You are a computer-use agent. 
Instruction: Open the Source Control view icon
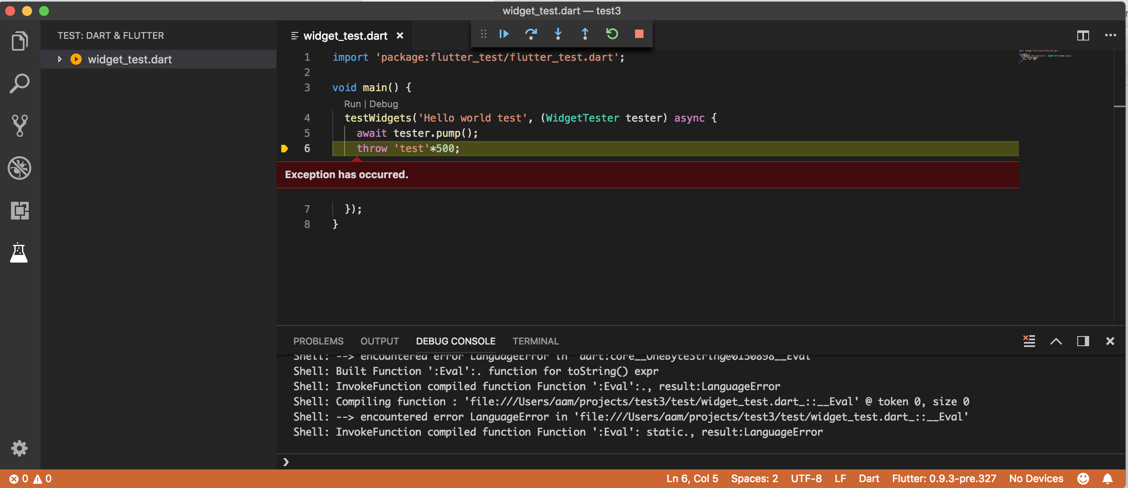tap(20, 125)
